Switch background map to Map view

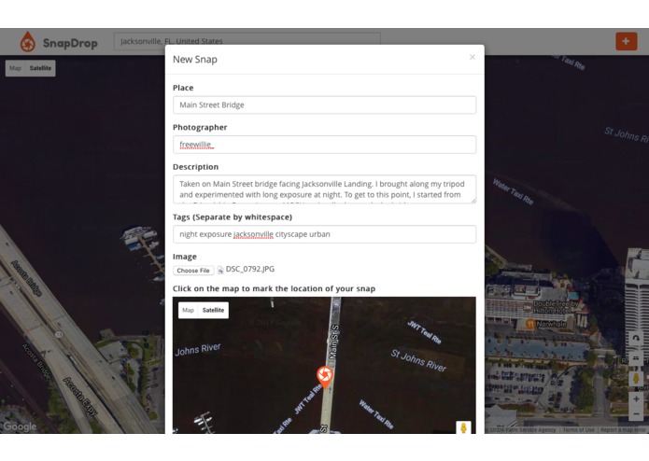(15, 68)
